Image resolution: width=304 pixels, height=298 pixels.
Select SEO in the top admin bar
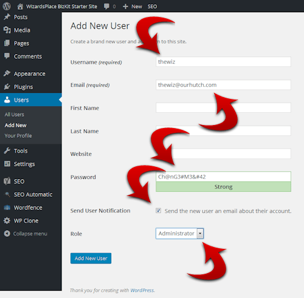[152, 7]
